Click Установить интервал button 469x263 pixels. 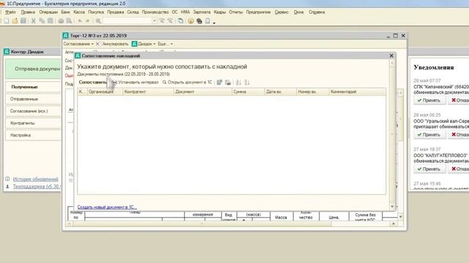tap(135, 83)
